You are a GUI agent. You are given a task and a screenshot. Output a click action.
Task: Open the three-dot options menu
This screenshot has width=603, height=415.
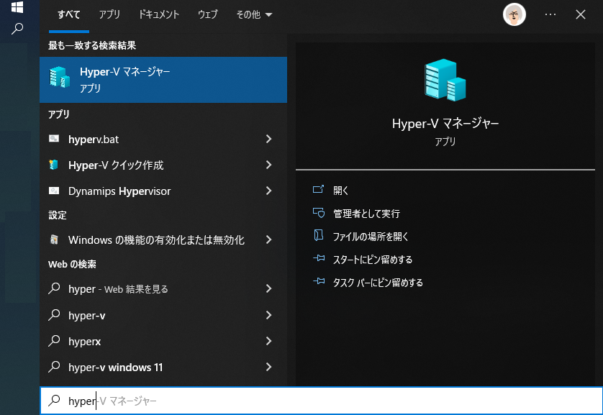pyautogui.click(x=550, y=14)
